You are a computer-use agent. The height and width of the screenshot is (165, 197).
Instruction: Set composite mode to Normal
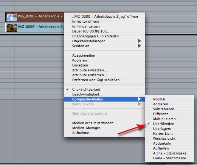169,99
